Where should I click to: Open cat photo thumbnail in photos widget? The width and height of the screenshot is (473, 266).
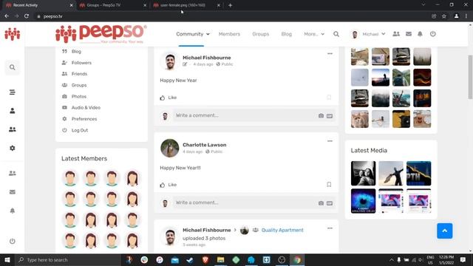360,119
